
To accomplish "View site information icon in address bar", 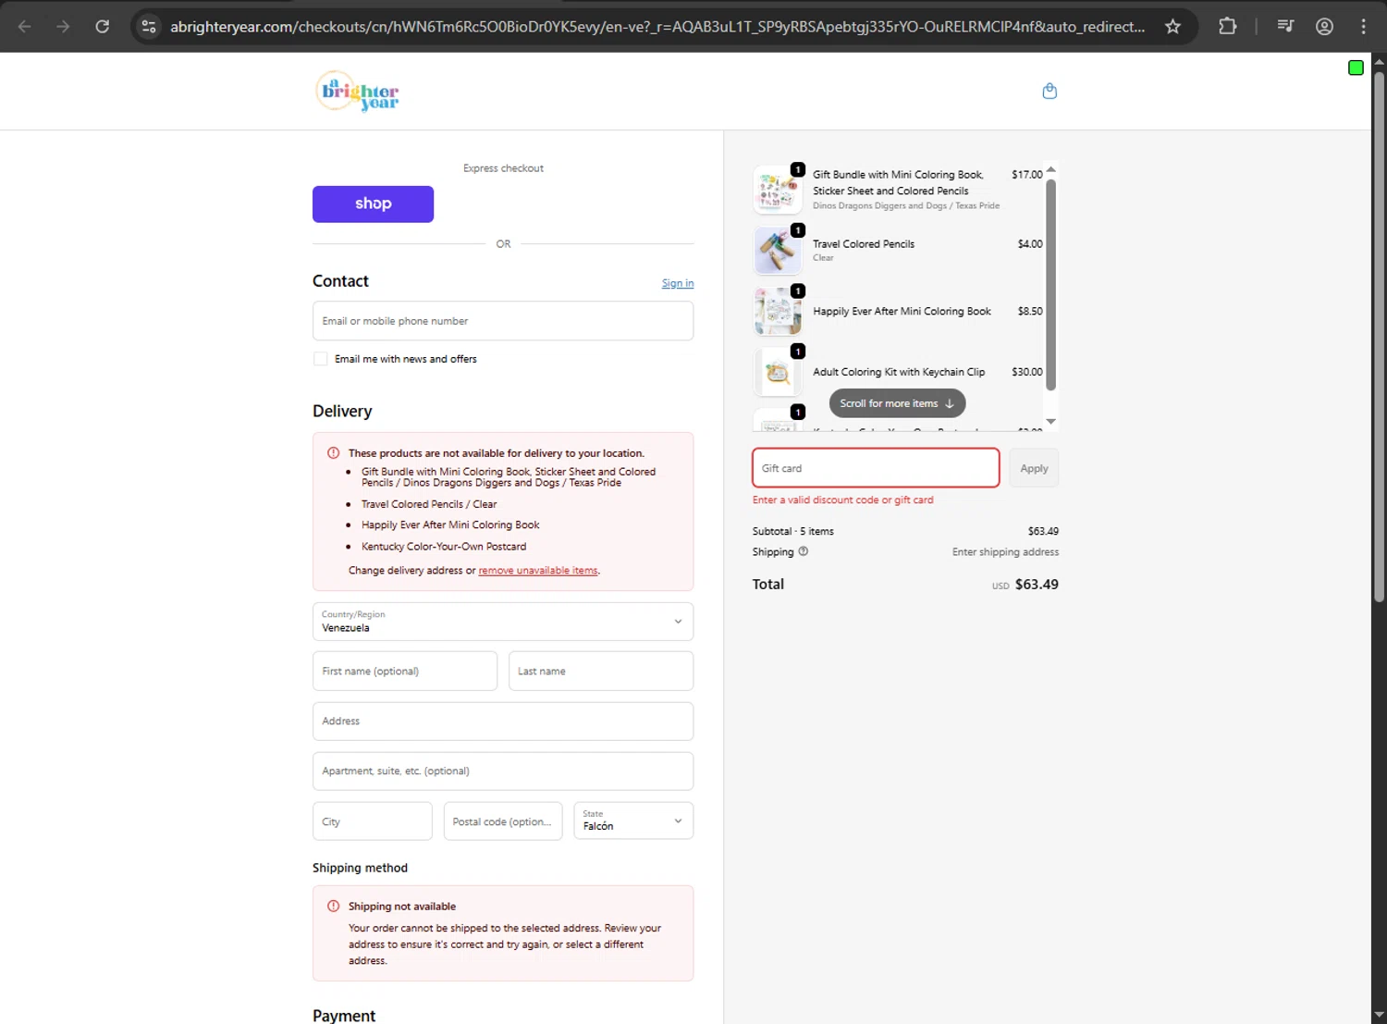I will pyautogui.click(x=149, y=26).
